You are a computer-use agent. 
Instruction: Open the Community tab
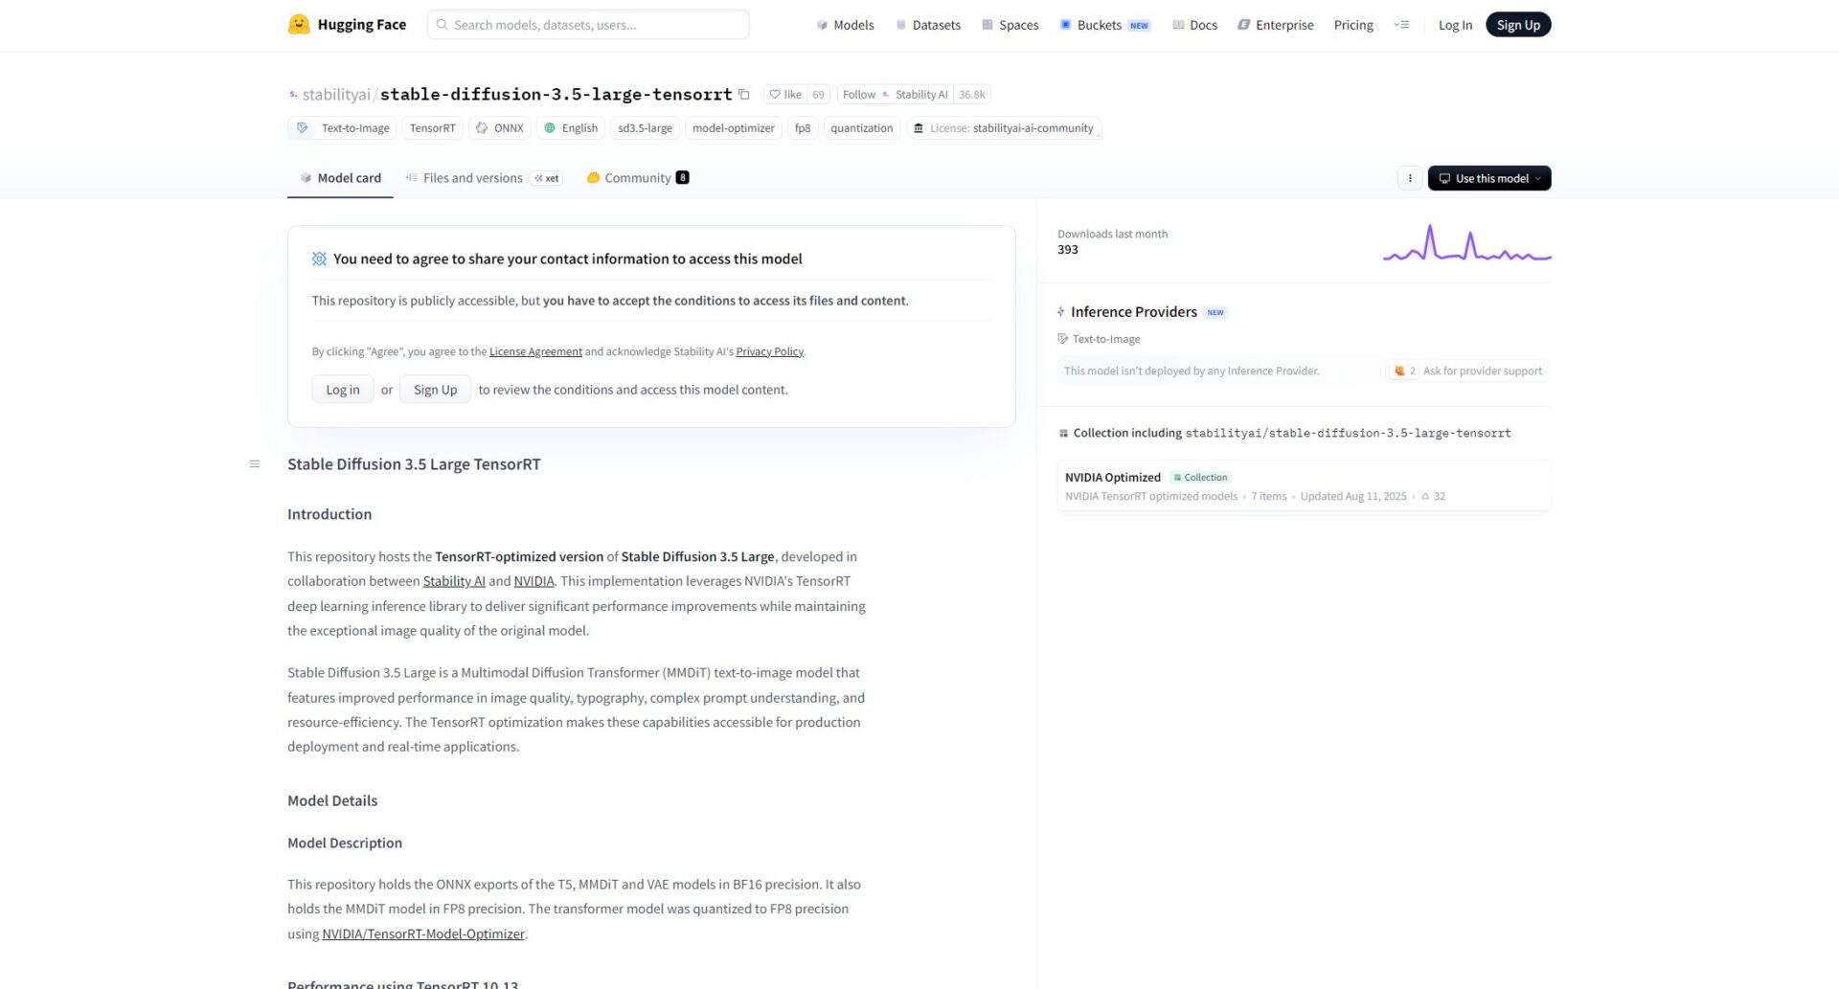tap(638, 178)
